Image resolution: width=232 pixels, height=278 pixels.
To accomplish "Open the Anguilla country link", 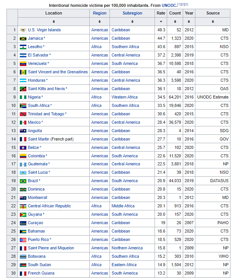I will click(35, 131).
